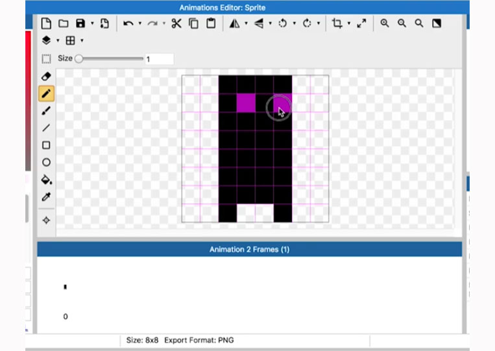
Task: Open rotate counterclockwise options dropdown
Action: (x=295, y=23)
